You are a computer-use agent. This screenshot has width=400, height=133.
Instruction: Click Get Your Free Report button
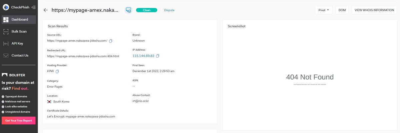19,120
